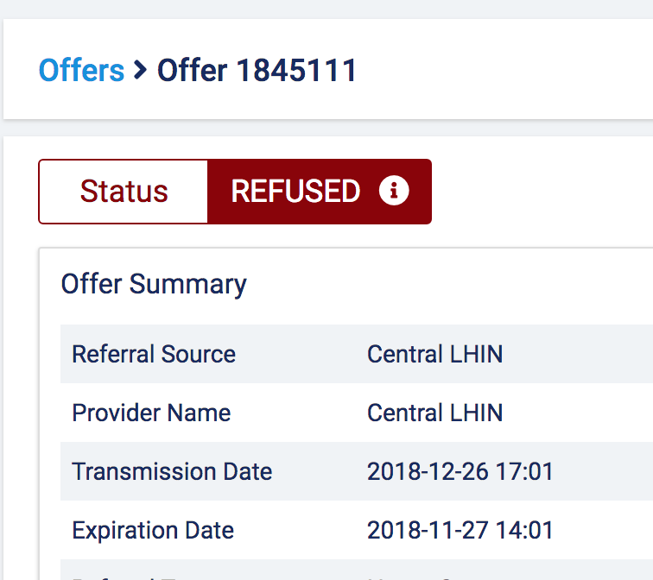Click the Referral Source table row
The width and height of the screenshot is (653, 580).
coord(357,354)
